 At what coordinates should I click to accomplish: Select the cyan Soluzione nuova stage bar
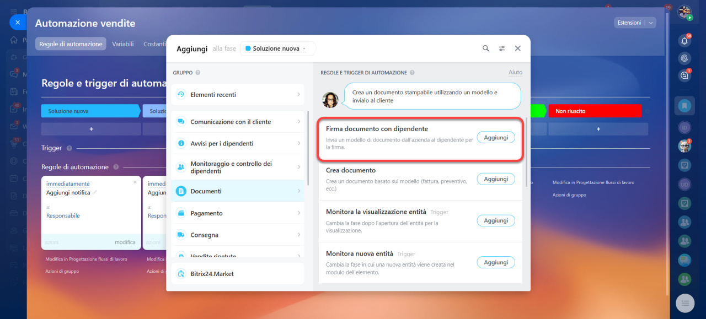(91, 111)
